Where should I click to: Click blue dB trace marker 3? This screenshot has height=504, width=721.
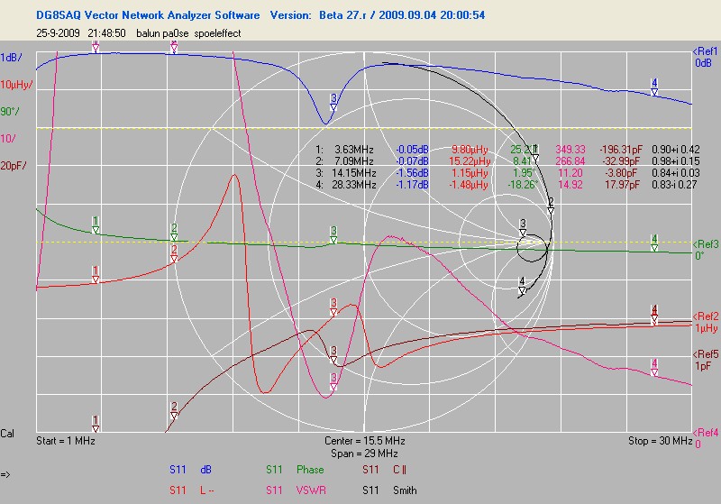[x=333, y=102]
